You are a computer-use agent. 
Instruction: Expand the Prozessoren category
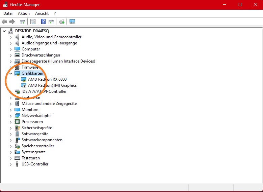[x=11, y=122]
